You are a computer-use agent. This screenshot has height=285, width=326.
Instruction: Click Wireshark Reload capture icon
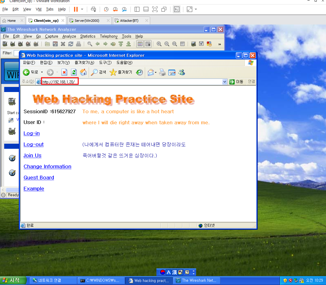(x=71, y=44)
